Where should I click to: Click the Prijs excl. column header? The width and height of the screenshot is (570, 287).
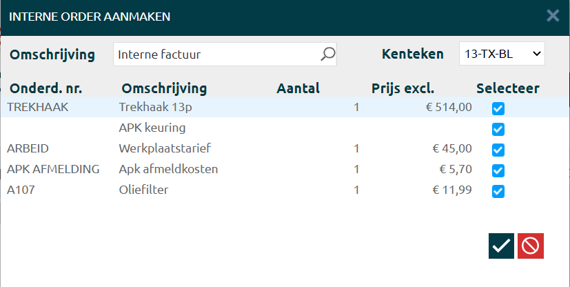[403, 88]
